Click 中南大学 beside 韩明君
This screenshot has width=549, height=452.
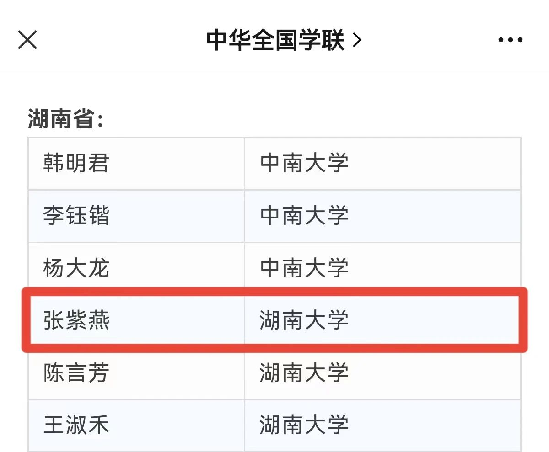pos(304,163)
